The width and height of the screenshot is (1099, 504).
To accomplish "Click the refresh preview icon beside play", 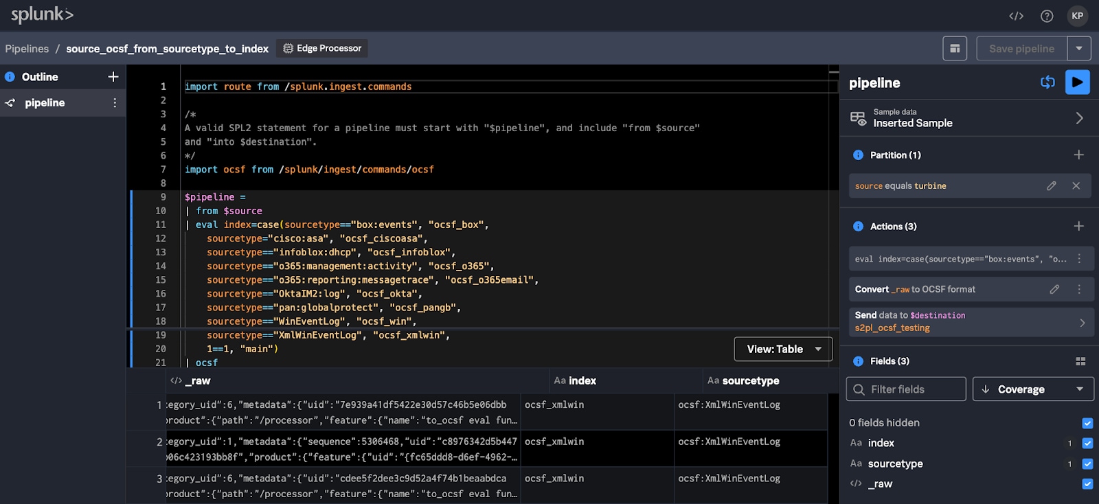I will coord(1047,82).
